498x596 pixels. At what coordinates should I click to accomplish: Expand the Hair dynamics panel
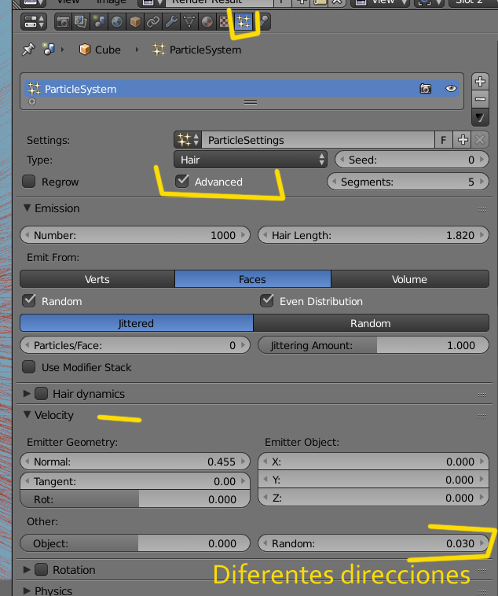tap(27, 393)
